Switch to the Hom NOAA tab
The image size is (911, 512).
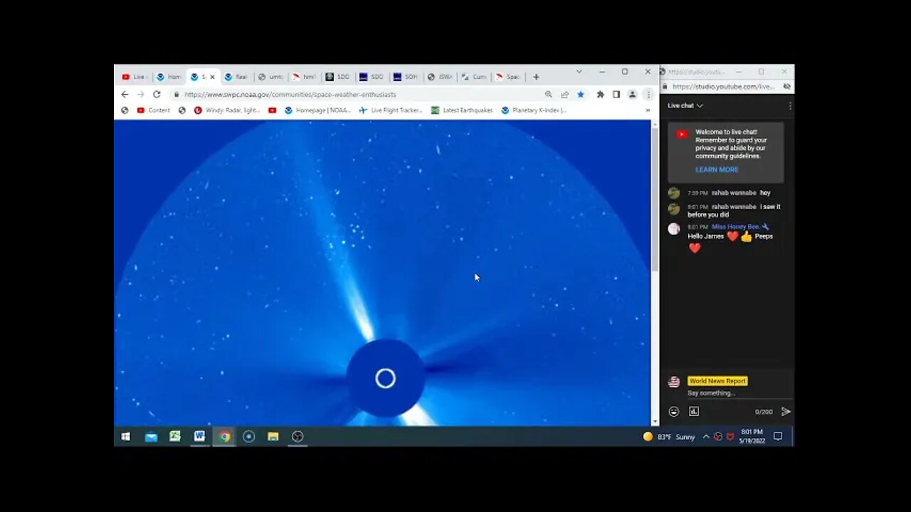(168, 77)
